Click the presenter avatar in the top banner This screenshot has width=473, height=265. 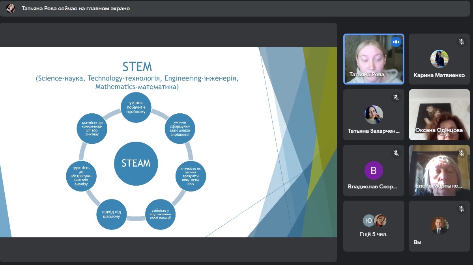(11, 8)
